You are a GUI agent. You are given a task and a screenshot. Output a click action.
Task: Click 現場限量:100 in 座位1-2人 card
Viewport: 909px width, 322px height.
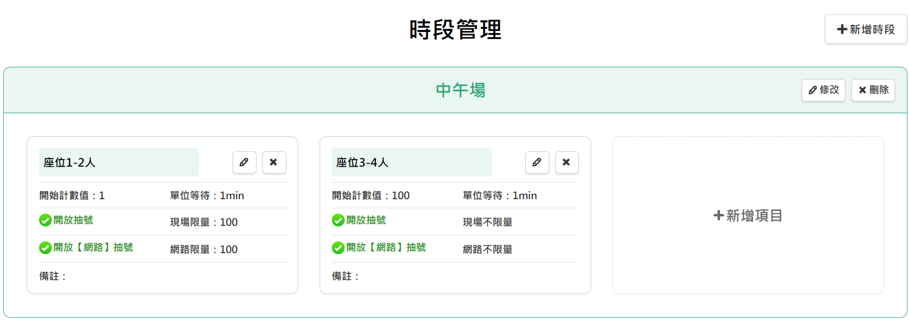[x=204, y=222]
